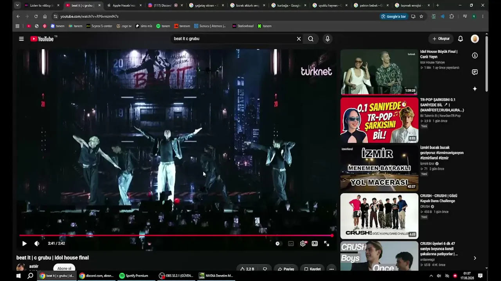Viewport: 501px width, 281px height.
Task: Click the YouTube search magnifier button
Action: coord(311,39)
